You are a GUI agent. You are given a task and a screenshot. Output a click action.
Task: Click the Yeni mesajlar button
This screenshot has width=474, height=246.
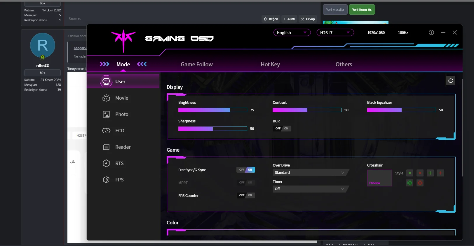click(x=335, y=10)
